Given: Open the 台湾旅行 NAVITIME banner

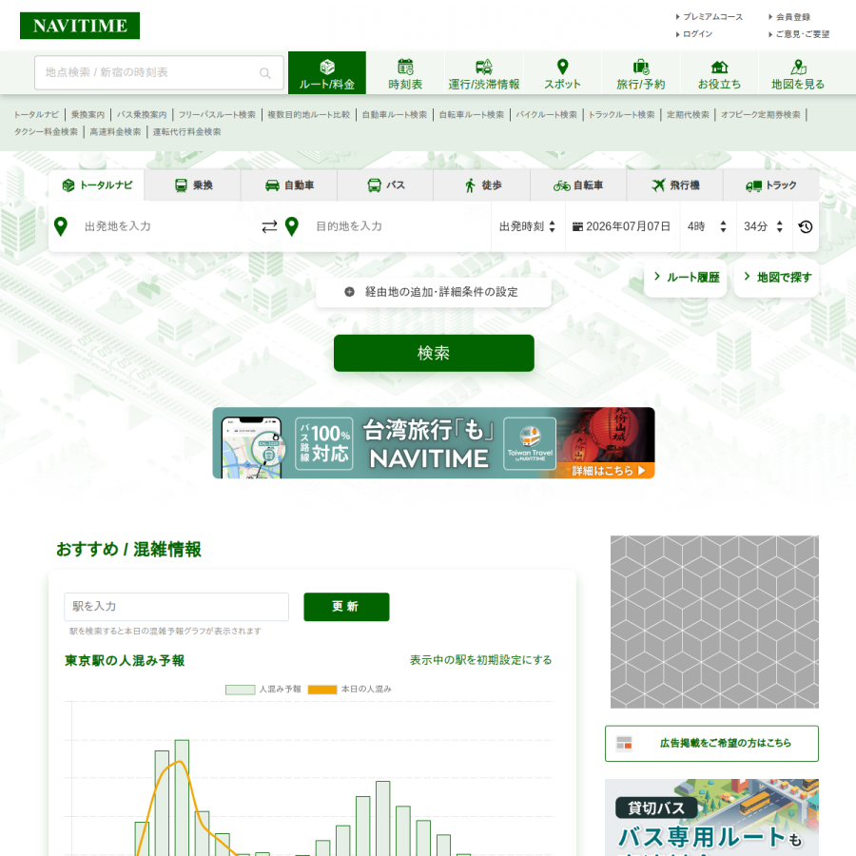Looking at the screenshot, I should tap(434, 442).
